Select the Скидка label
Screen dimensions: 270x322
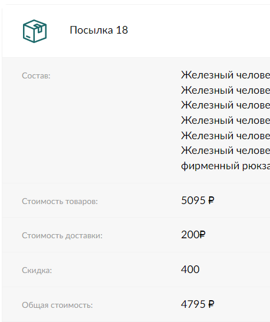coord(37,270)
